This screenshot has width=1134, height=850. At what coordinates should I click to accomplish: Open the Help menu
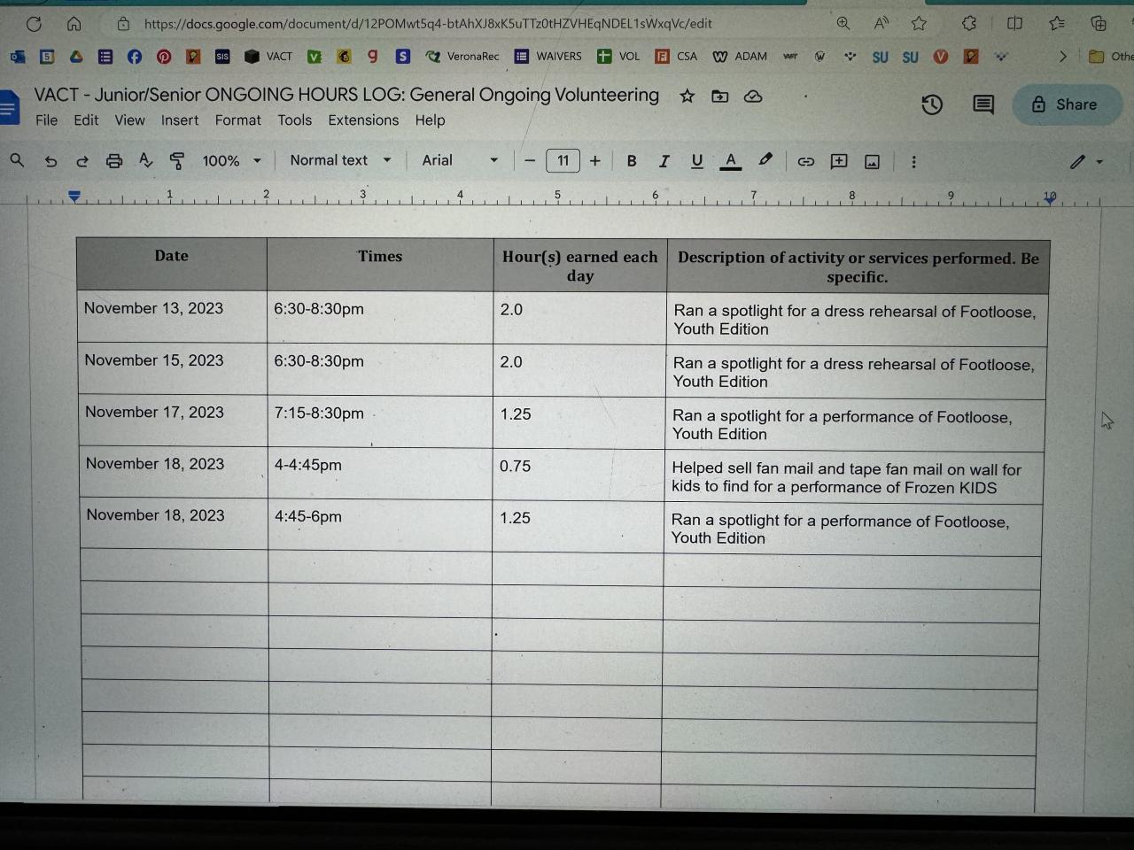(x=430, y=120)
